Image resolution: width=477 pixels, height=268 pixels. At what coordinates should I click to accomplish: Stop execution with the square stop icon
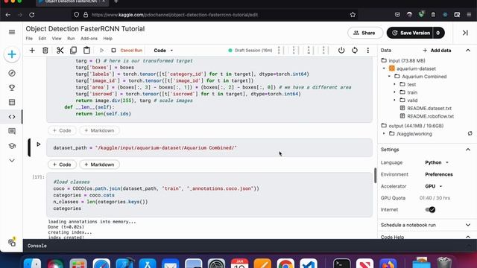[x=113, y=50]
